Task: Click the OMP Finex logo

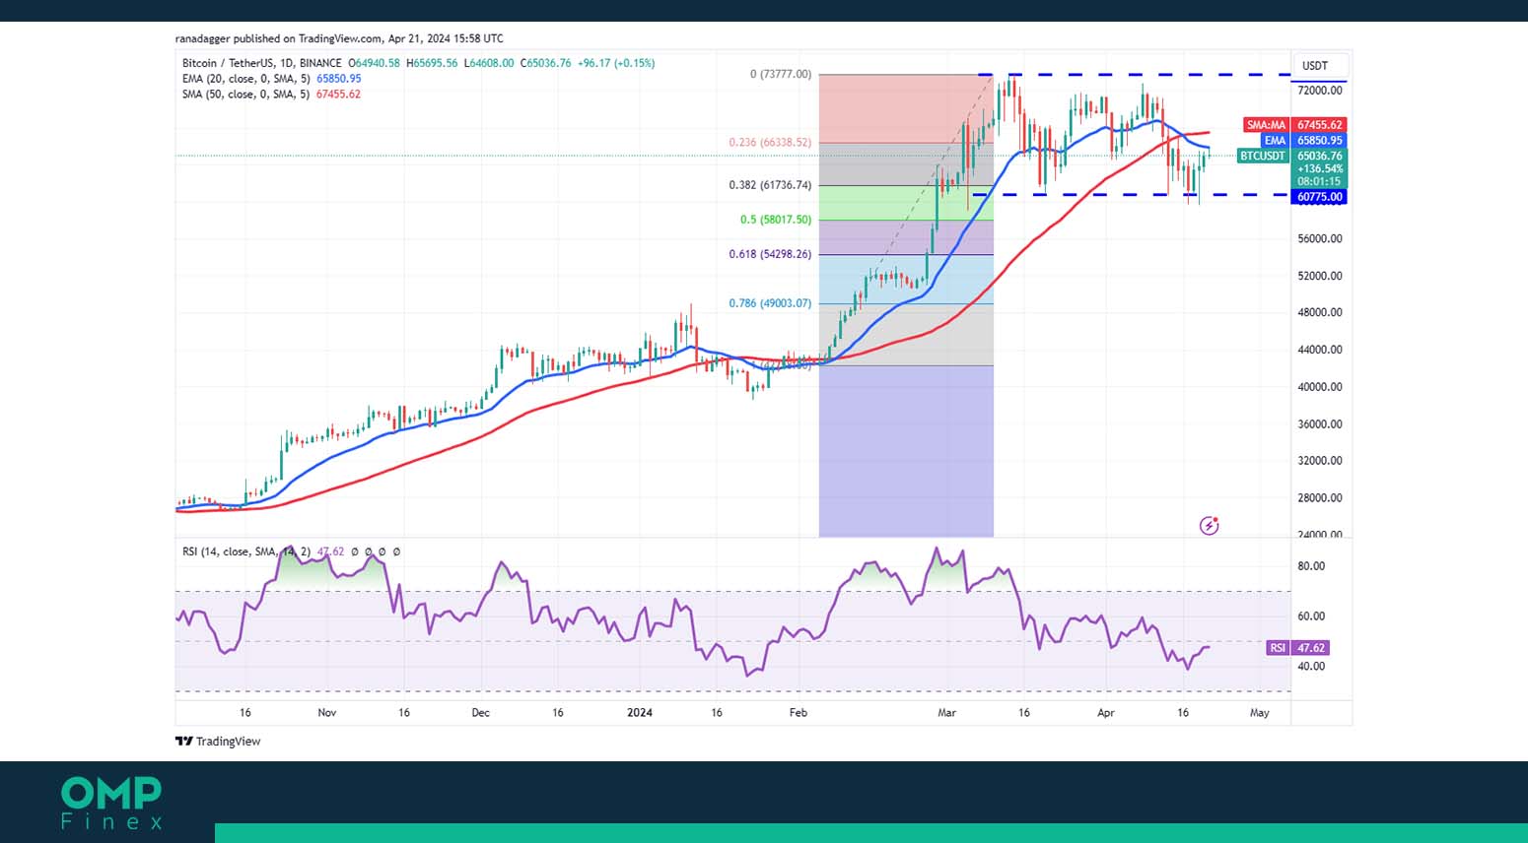Action: tap(111, 804)
